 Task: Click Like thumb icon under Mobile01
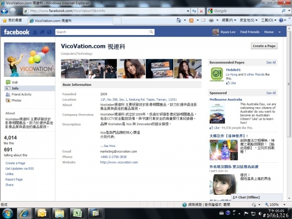(x=228, y=83)
